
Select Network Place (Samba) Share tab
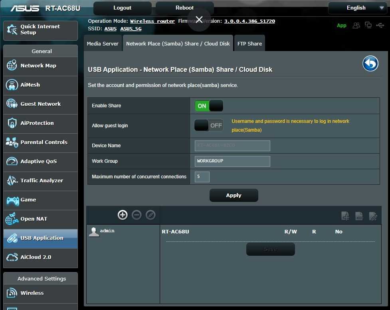[178, 44]
